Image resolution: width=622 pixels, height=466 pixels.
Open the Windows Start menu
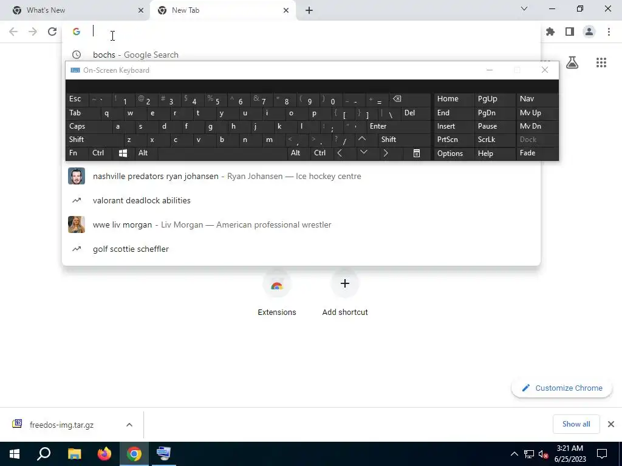[15, 454]
